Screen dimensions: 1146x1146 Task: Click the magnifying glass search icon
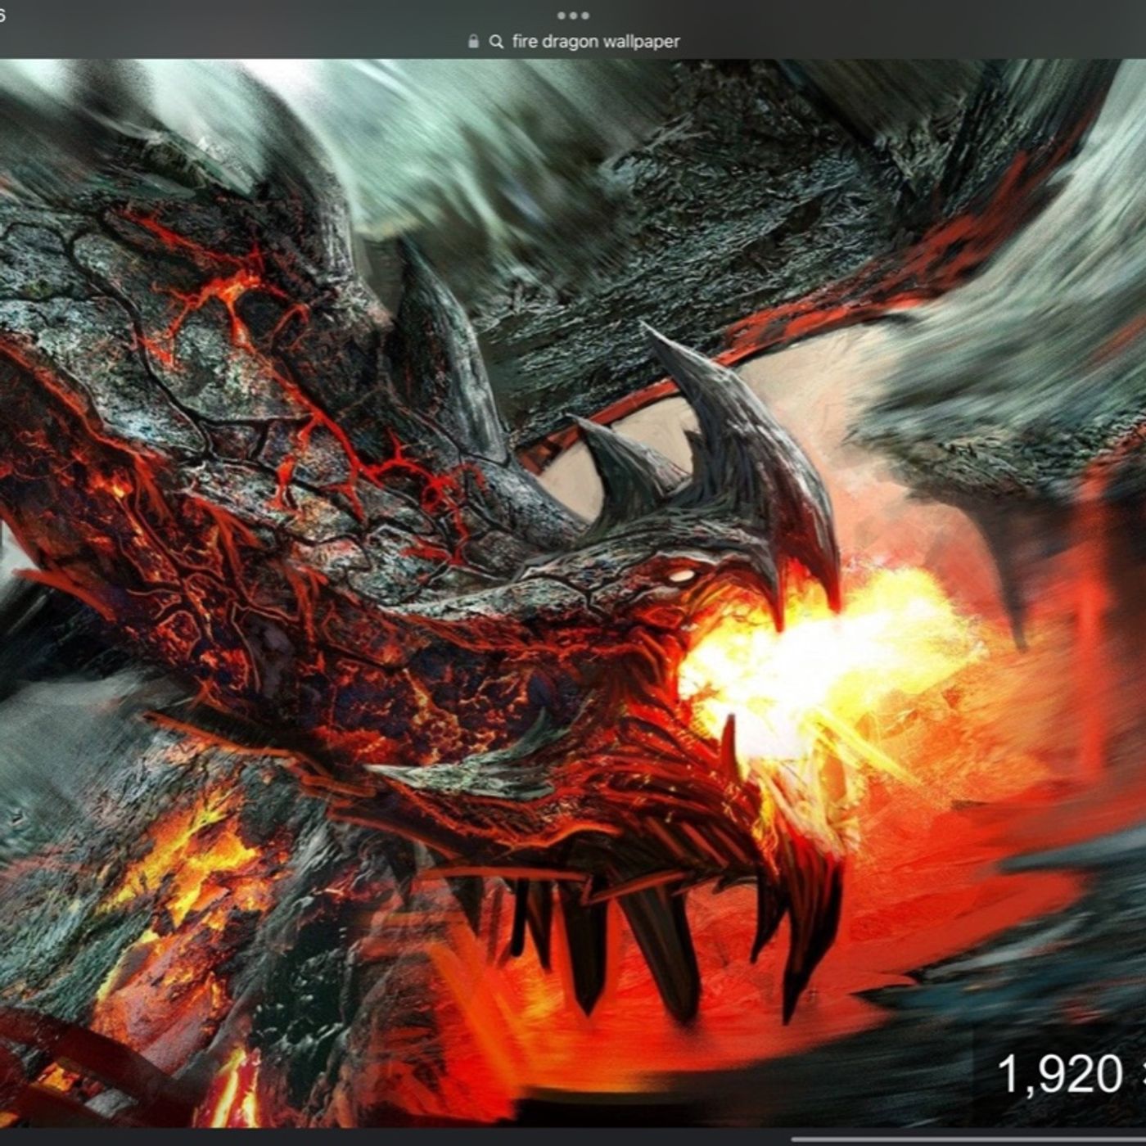coord(496,42)
